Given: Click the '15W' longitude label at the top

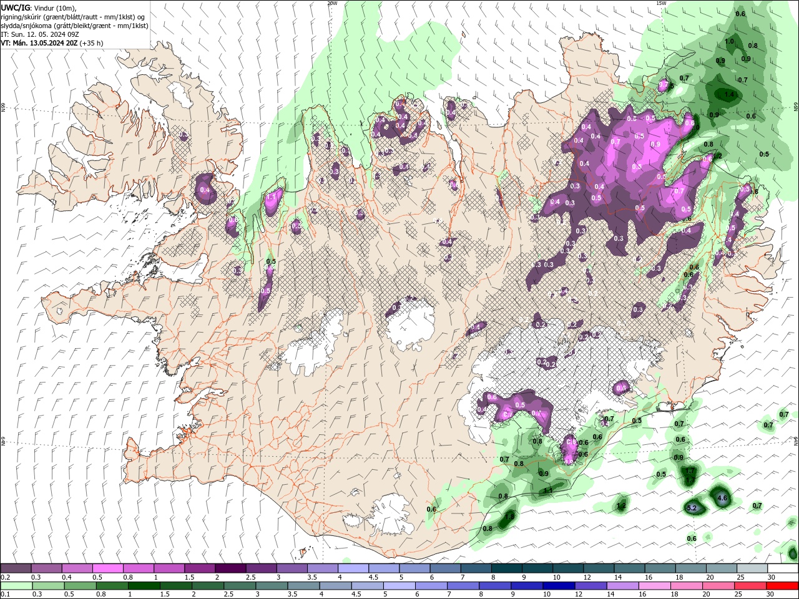Looking at the screenshot, I should [661, 3].
